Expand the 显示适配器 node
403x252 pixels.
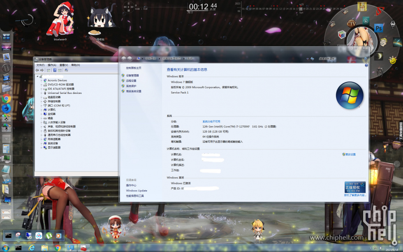tap(41, 147)
